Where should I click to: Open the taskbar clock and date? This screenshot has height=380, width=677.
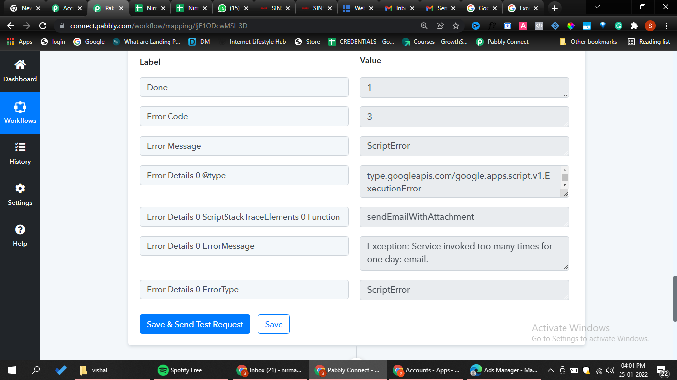click(x=633, y=370)
